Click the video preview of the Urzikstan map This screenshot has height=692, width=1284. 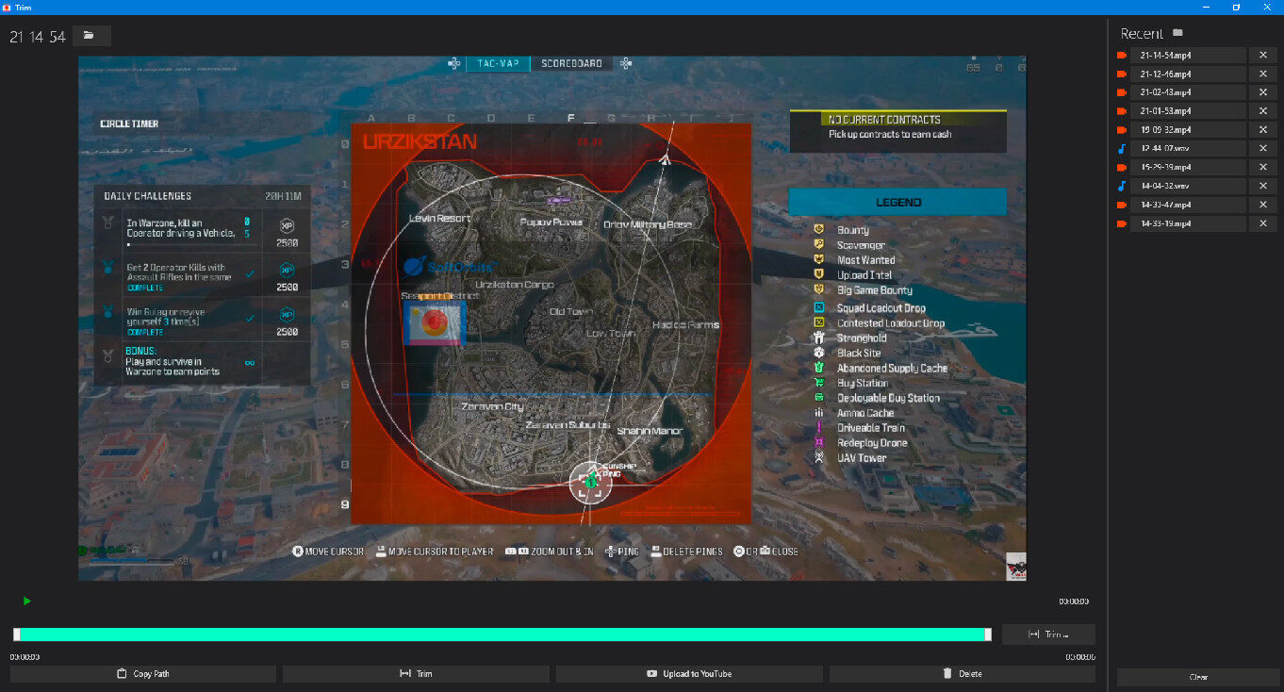pos(552,318)
